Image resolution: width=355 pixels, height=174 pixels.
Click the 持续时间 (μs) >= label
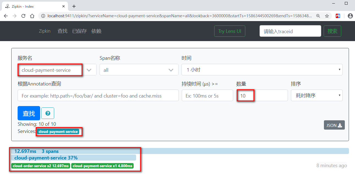200,84
